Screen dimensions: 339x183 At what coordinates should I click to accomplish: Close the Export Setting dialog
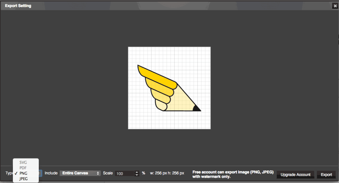click(x=335, y=6)
